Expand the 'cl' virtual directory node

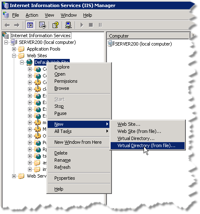click(30, 89)
